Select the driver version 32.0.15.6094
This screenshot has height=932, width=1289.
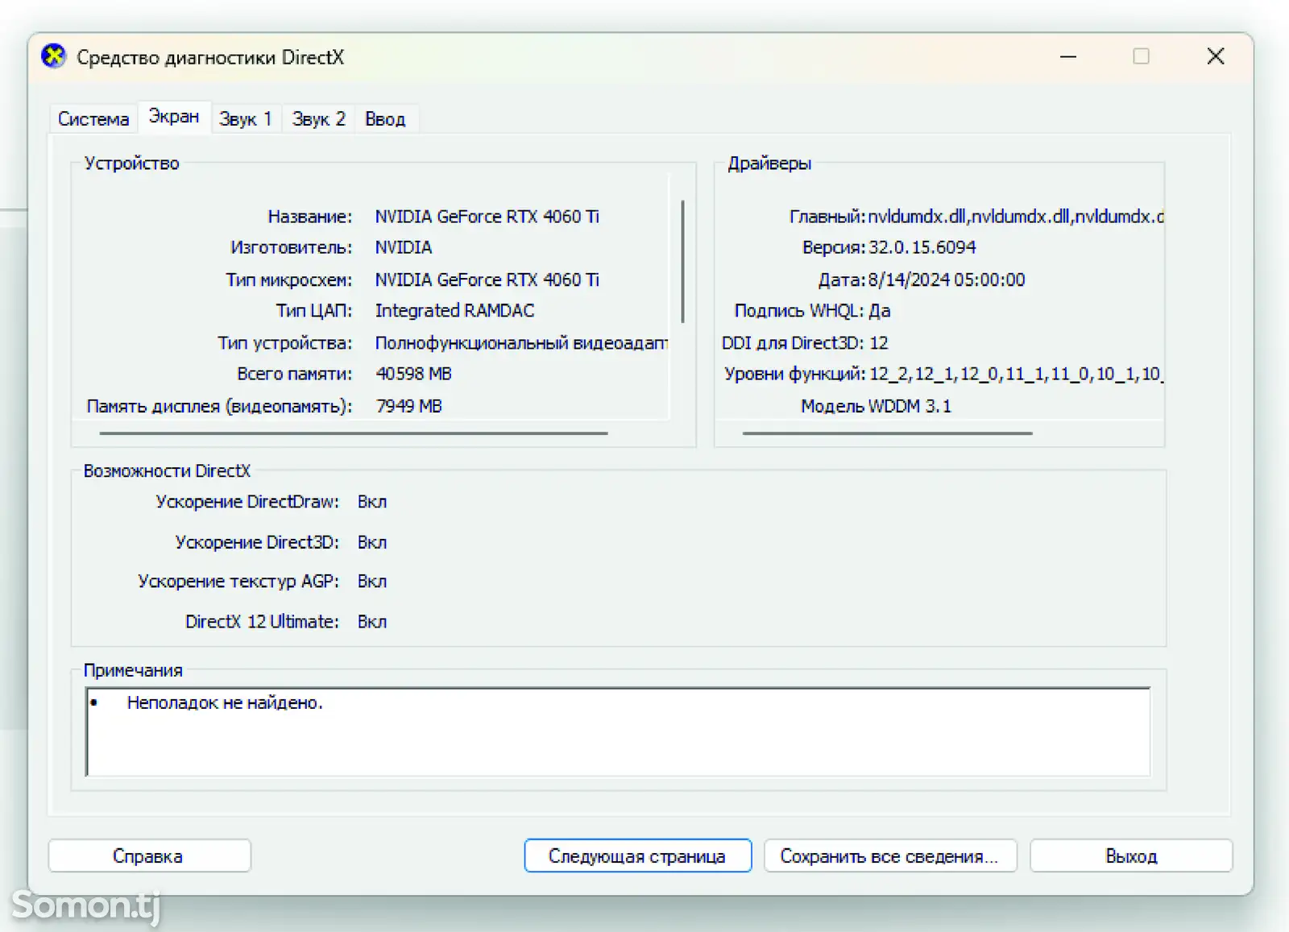[922, 247]
